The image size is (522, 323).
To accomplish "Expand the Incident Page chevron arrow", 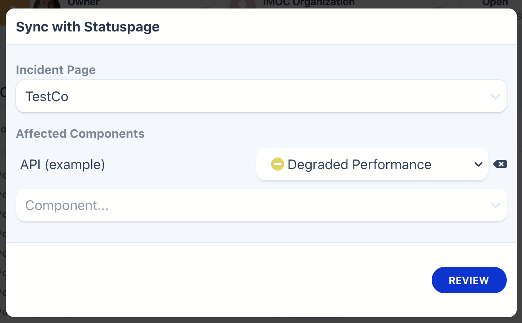I will click(x=495, y=96).
